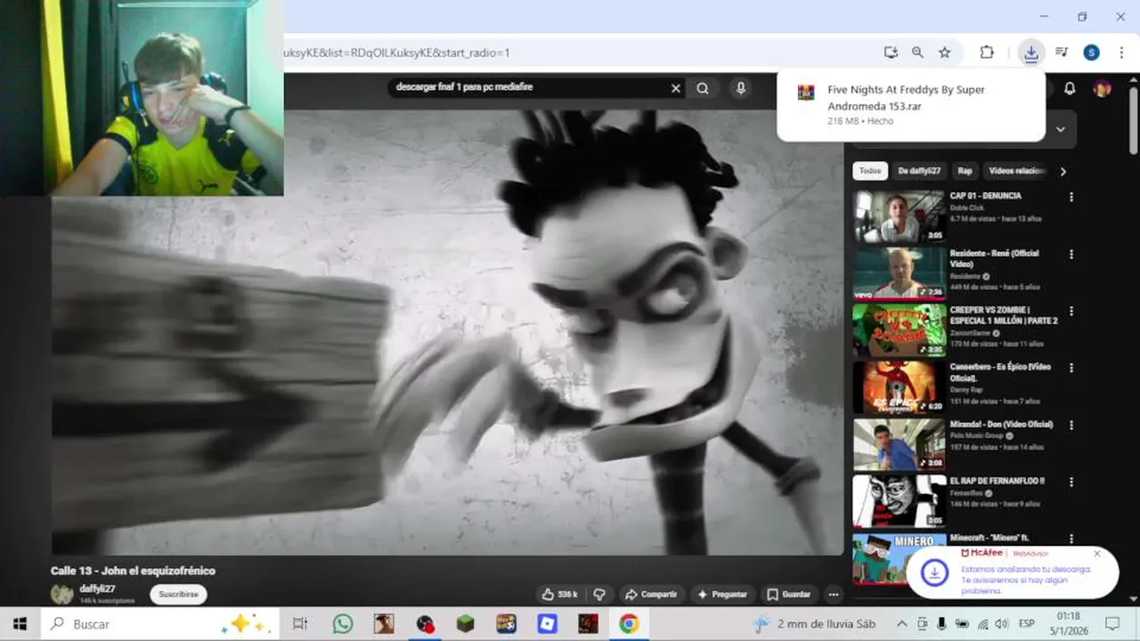Save video with the Guardar button
The width and height of the screenshot is (1140, 641).
coord(789,594)
